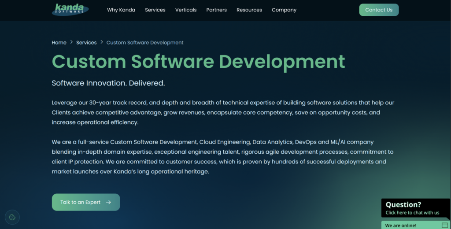Click the Kanda Software logo
The width and height of the screenshot is (451, 229).
point(70,10)
